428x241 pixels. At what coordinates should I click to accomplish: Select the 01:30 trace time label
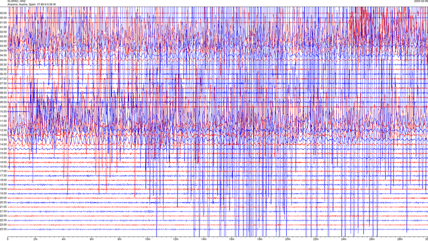(x=3, y=27)
